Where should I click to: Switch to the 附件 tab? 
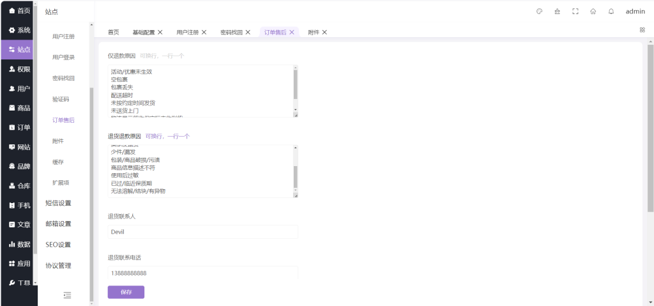pyautogui.click(x=314, y=32)
